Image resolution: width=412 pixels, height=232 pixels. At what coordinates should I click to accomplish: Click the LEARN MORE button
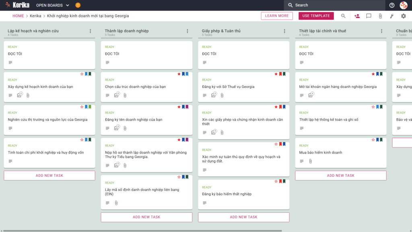pyautogui.click(x=277, y=16)
